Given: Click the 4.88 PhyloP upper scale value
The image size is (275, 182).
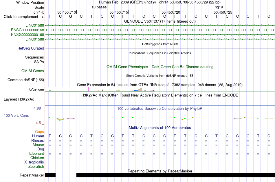Looking at the screenshot, I should pos(37,108).
